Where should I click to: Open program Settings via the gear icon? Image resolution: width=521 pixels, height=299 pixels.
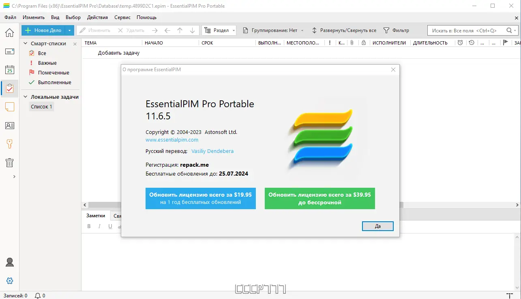point(9,280)
